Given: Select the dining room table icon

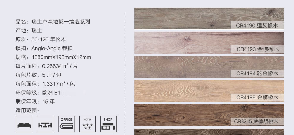Looking at the screenshot, I should [45, 124].
